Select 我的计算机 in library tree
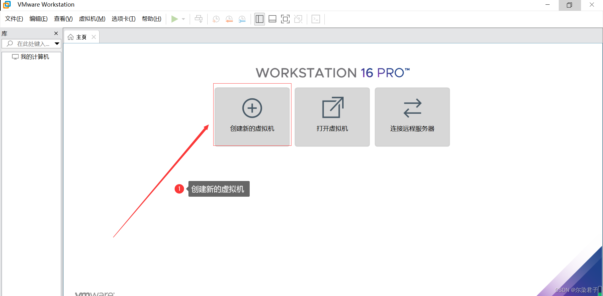 [31, 57]
